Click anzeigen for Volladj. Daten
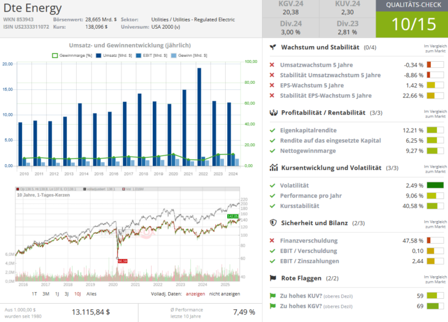 195,294
